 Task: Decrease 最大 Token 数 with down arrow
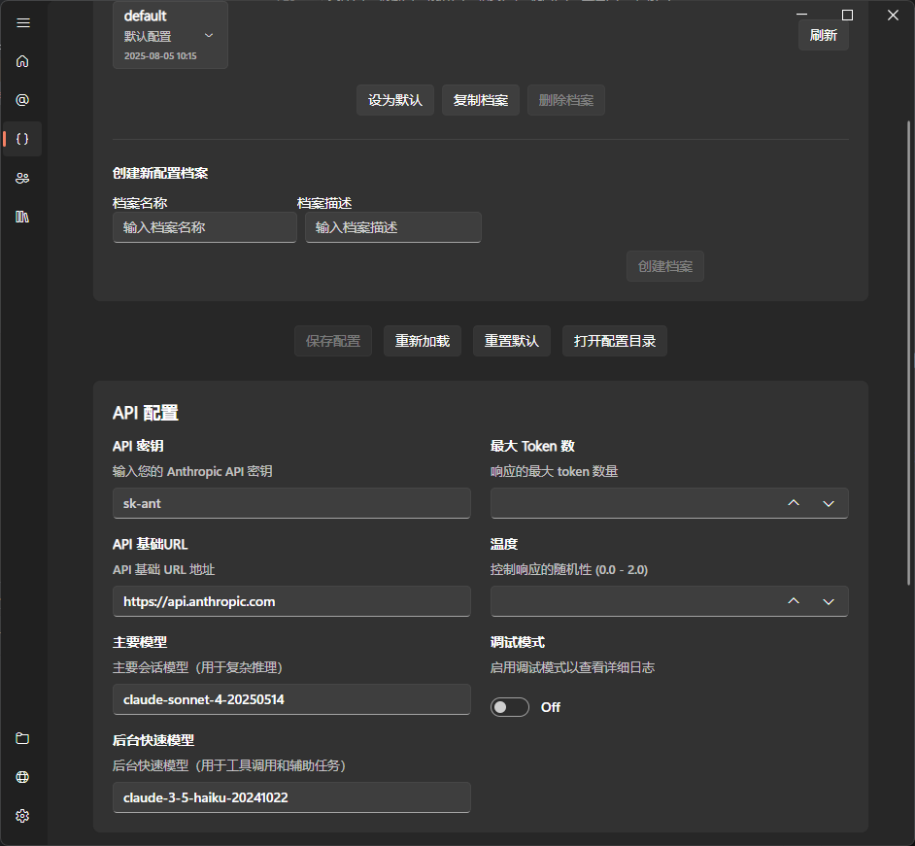(x=829, y=503)
